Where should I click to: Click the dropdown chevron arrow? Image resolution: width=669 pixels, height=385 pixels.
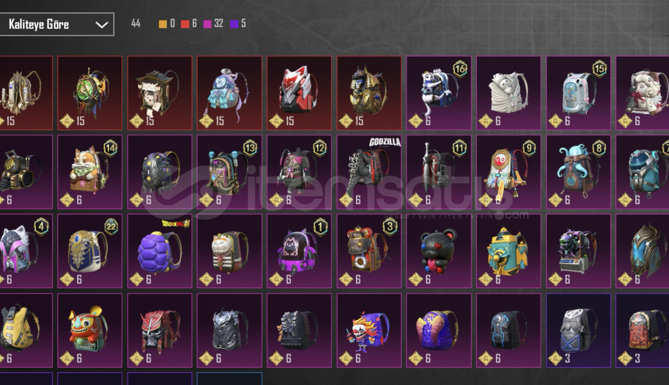[x=102, y=25]
